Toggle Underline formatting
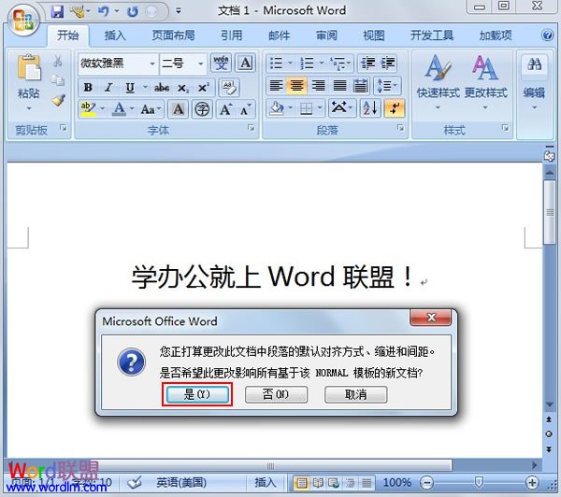The height and width of the screenshot is (497, 561). click(x=130, y=88)
